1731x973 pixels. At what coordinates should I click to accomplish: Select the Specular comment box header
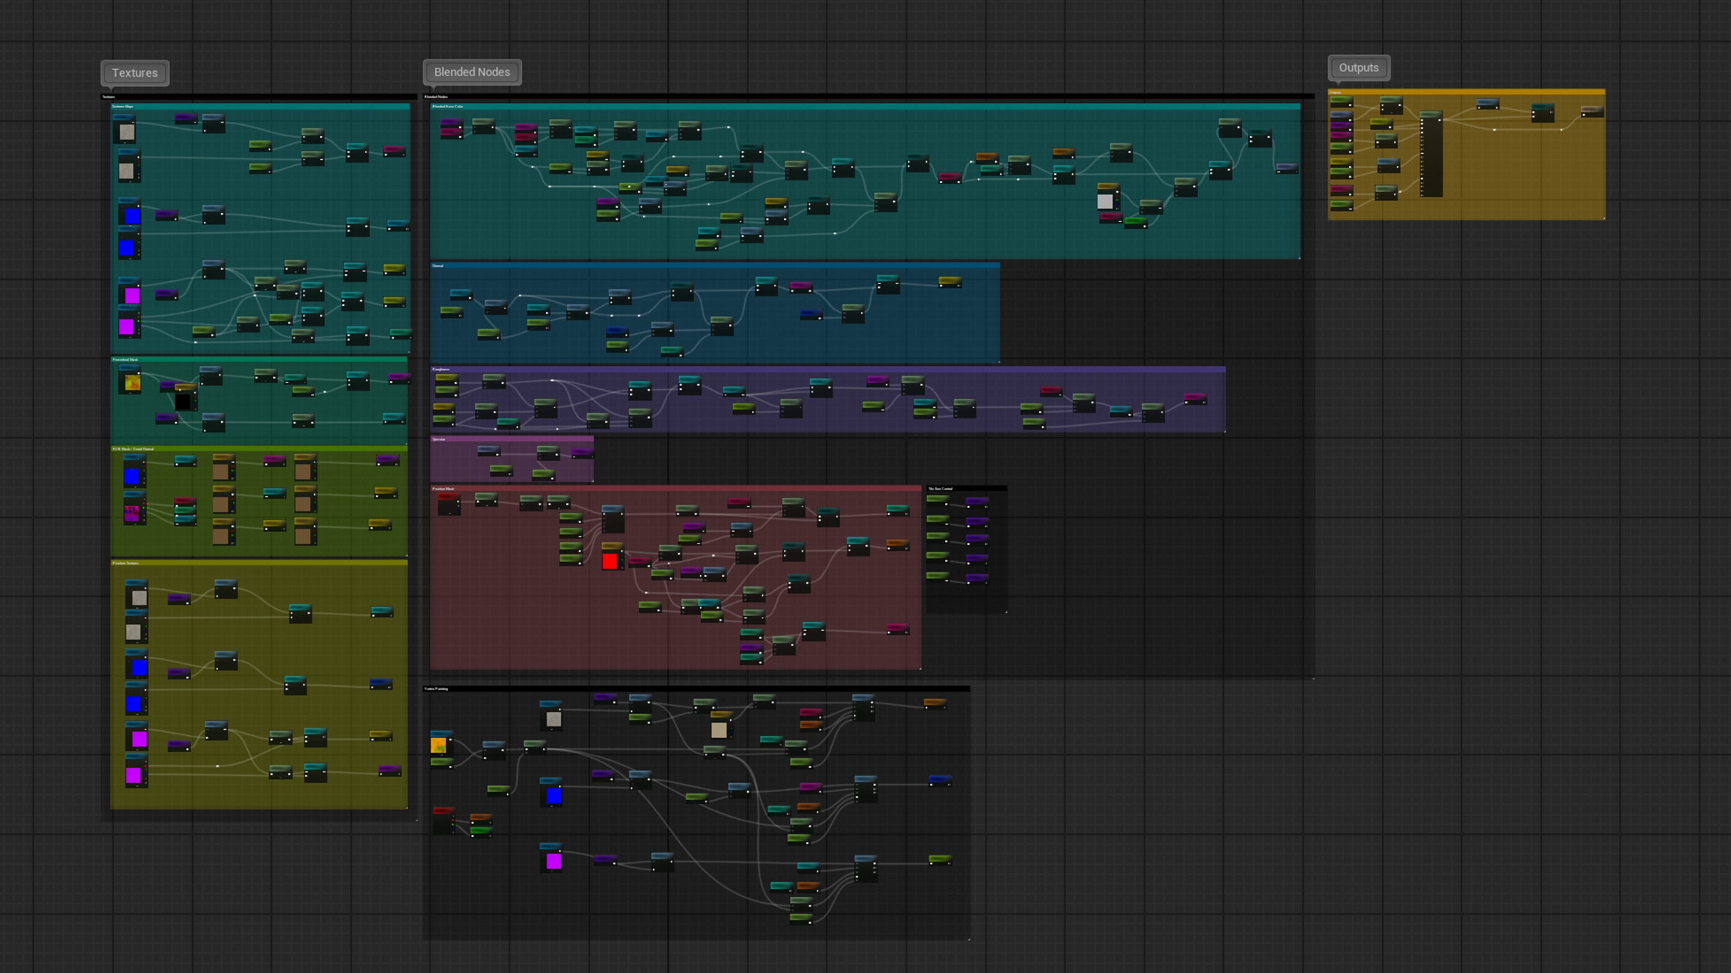(x=512, y=439)
